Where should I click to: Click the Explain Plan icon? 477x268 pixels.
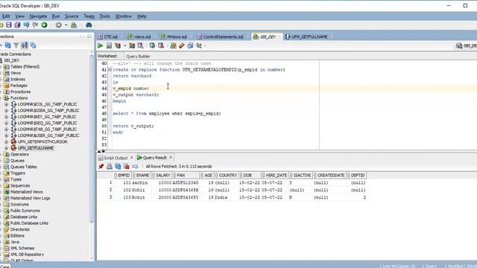pyautogui.click(x=118, y=45)
